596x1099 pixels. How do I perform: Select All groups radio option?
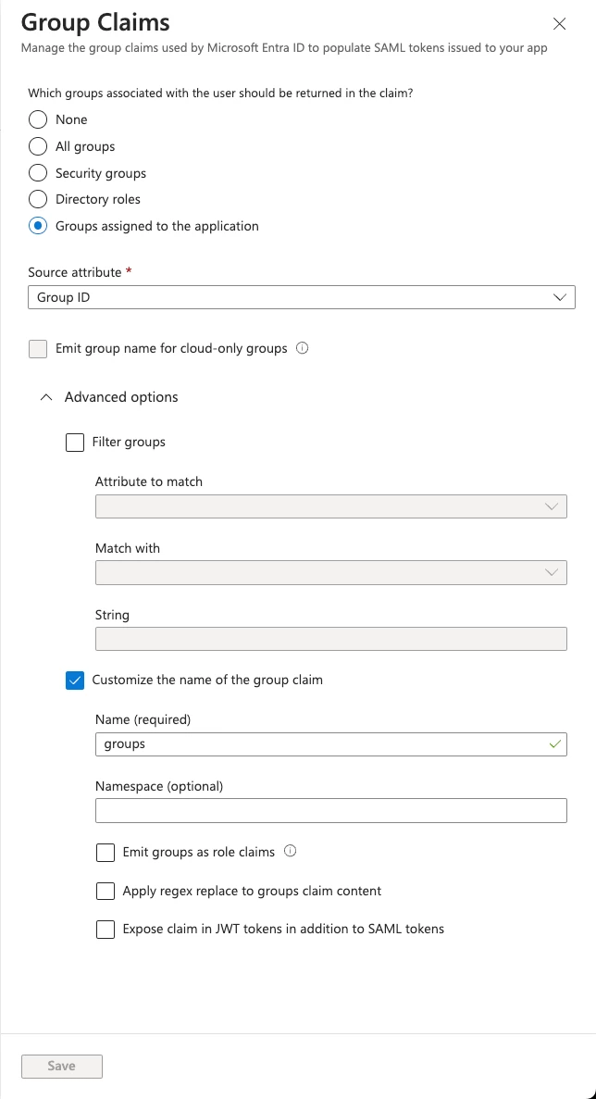coord(38,146)
